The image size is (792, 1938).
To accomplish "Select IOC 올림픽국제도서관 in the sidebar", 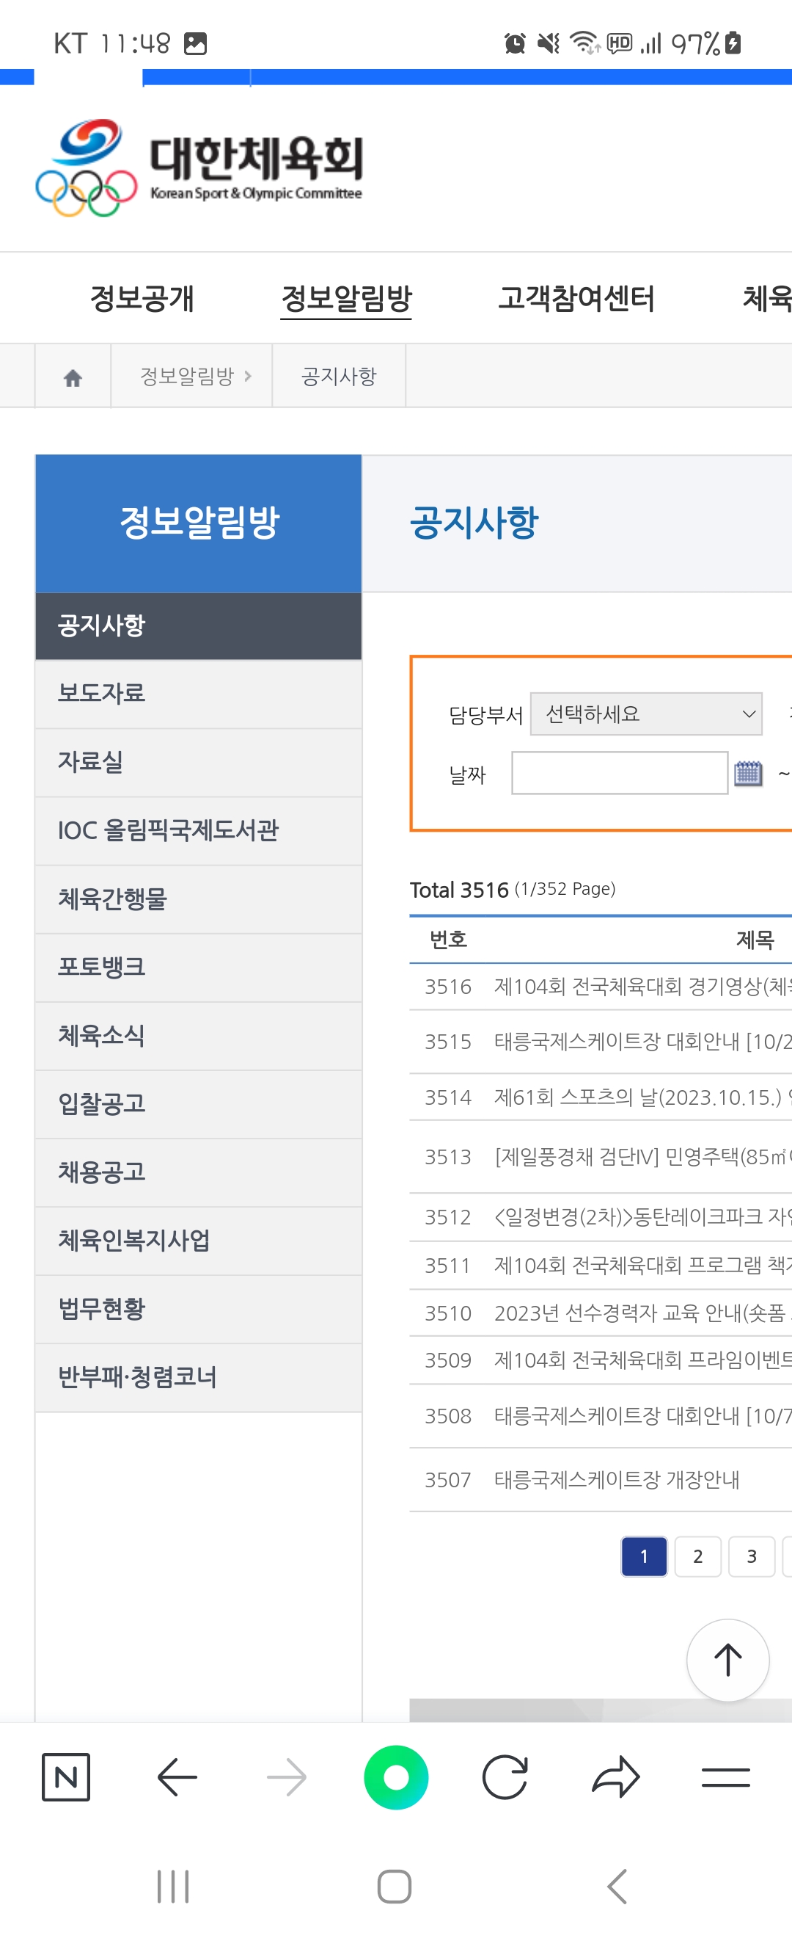I will click(x=199, y=830).
